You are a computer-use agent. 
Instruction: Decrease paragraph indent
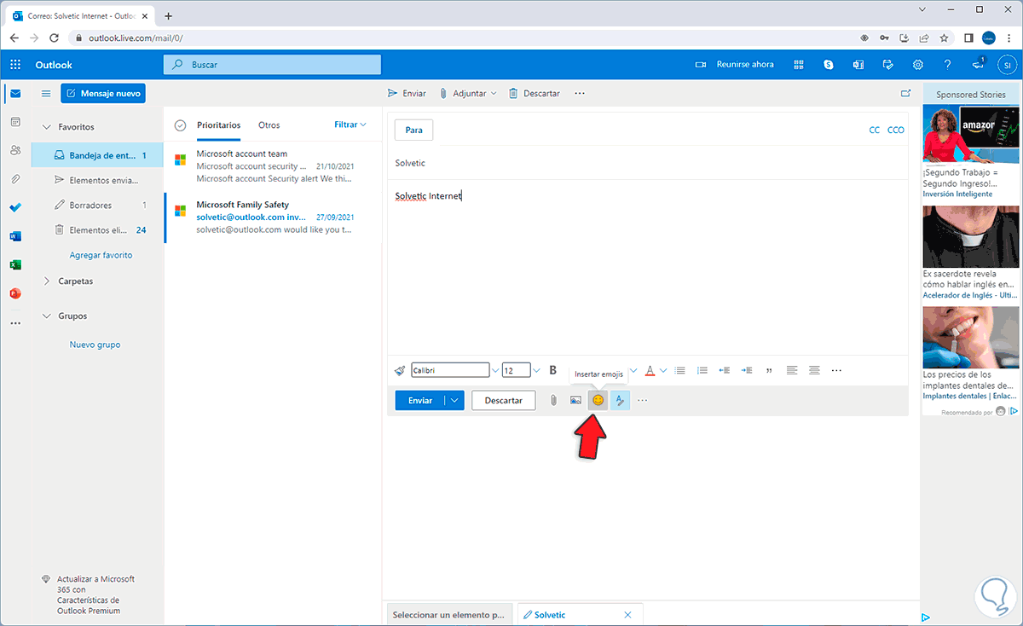[725, 370]
